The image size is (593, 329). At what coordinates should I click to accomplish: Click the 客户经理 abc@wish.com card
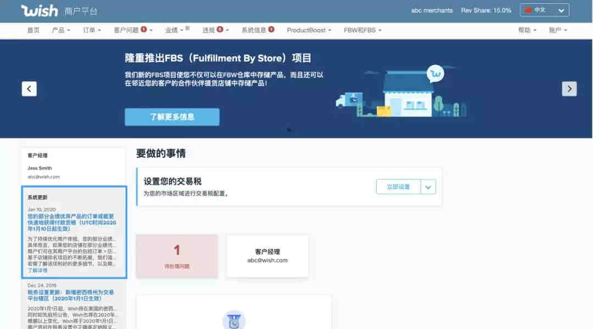tap(267, 256)
